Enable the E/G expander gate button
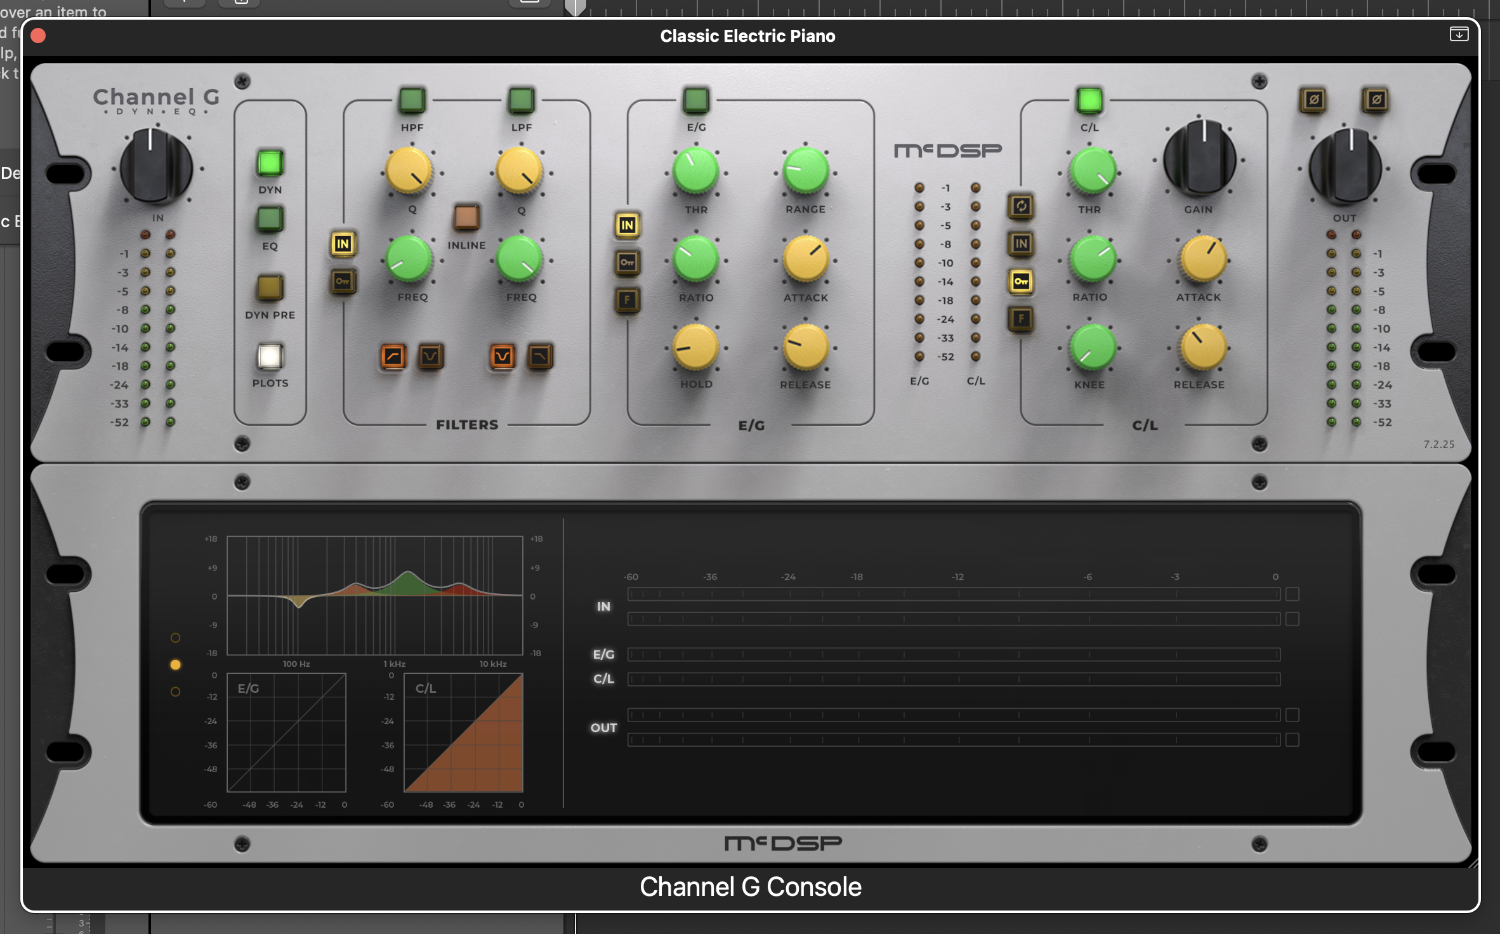1500x934 pixels. (x=696, y=100)
